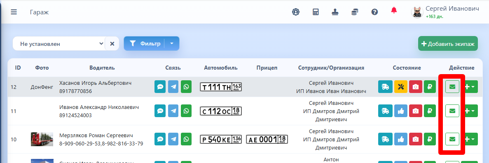Click envelope message button in row 10
This screenshot has height=163, width=489.
452,139
